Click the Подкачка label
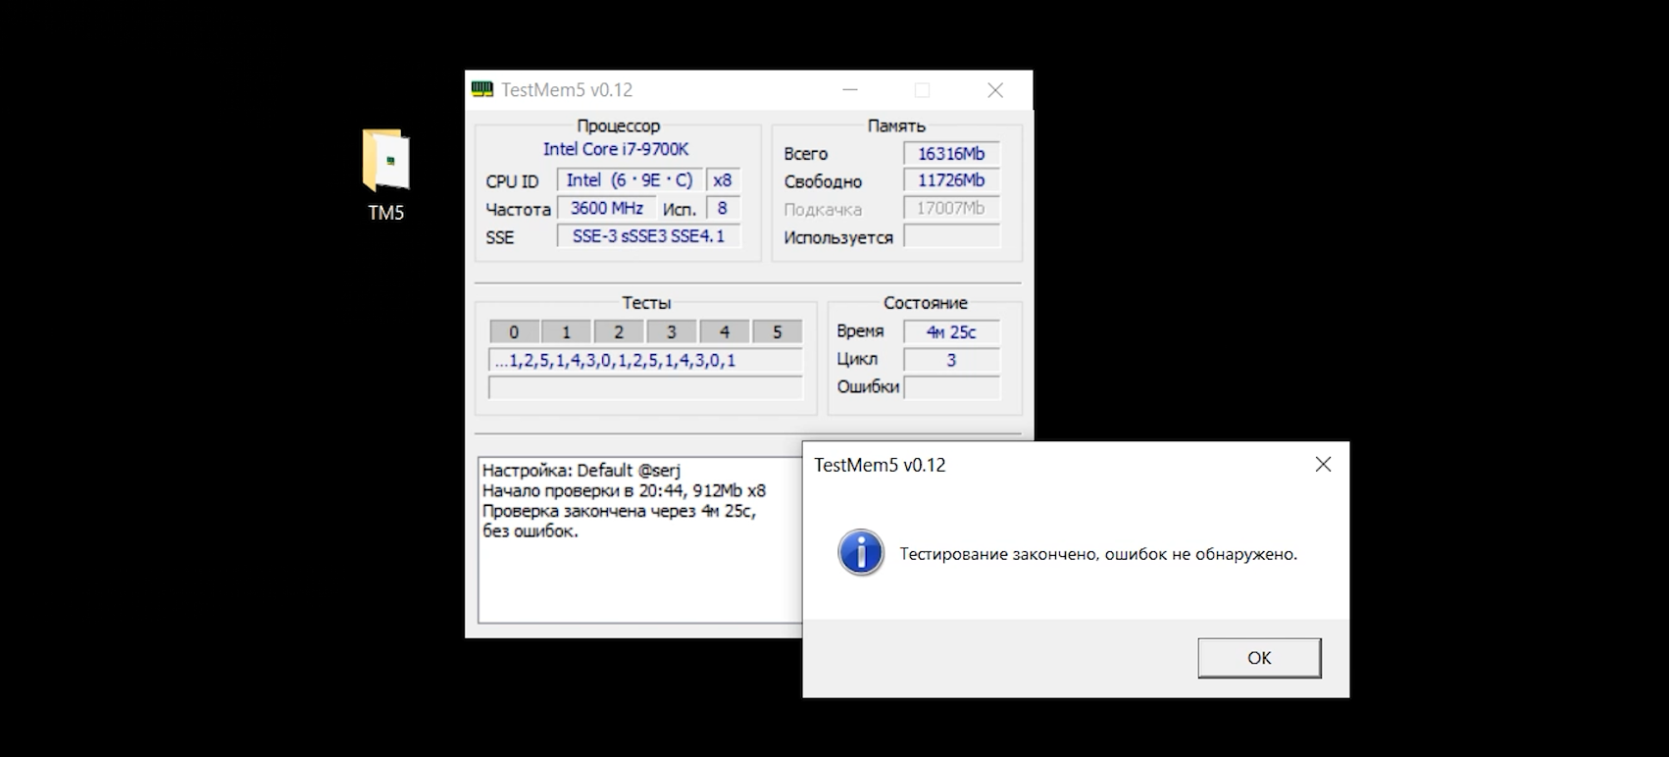The image size is (1669, 757). (823, 210)
